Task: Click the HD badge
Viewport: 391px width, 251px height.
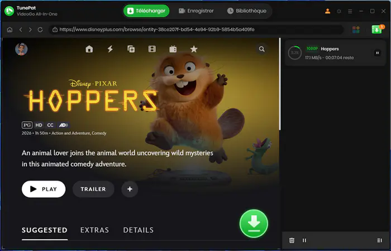Action: 39,125
